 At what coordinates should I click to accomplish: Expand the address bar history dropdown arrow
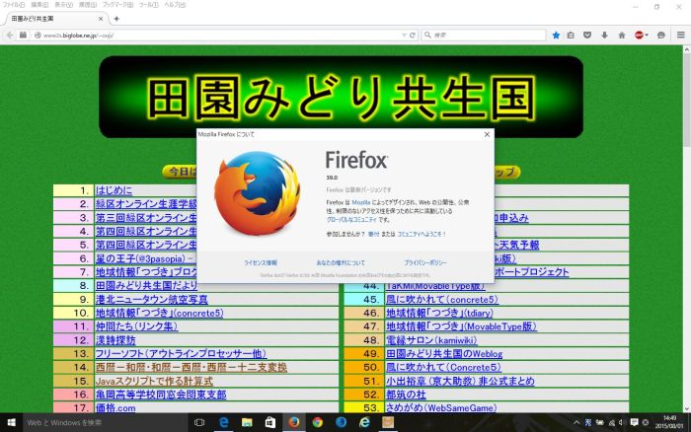click(403, 35)
